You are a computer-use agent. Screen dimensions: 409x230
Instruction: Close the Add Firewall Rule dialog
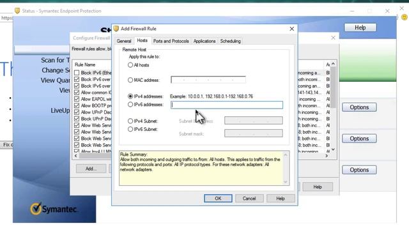[291, 29]
